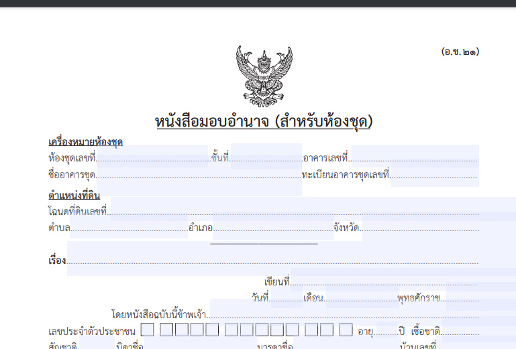Click the first เลขประจำตัวประชาชน digit box

click(x=148, y=330)
